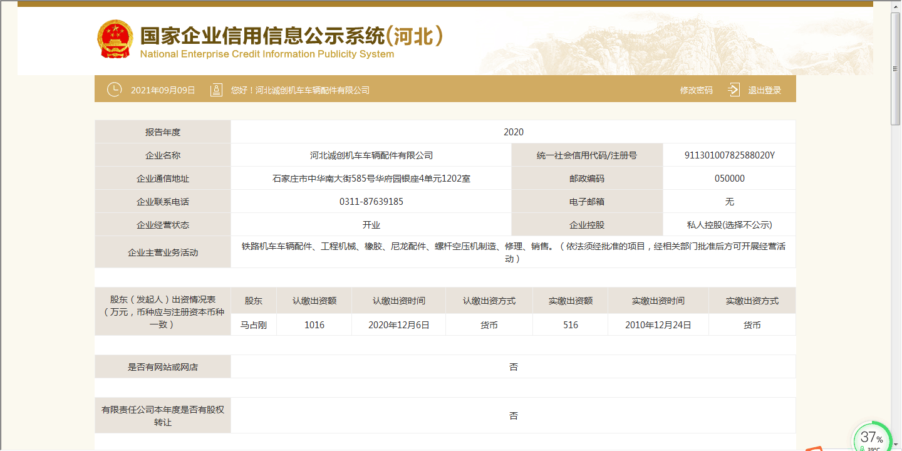
Task: Click the vertical scrollbar thumb
Action: click(896, 68)
